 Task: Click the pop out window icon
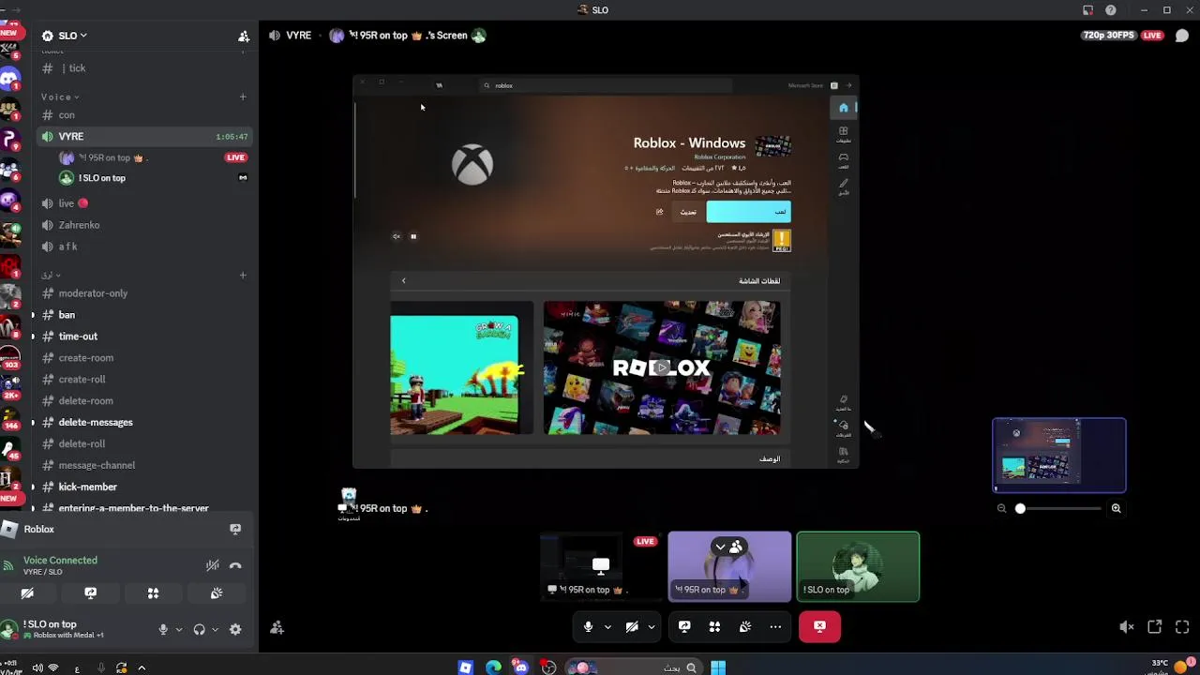(1155, 627)
